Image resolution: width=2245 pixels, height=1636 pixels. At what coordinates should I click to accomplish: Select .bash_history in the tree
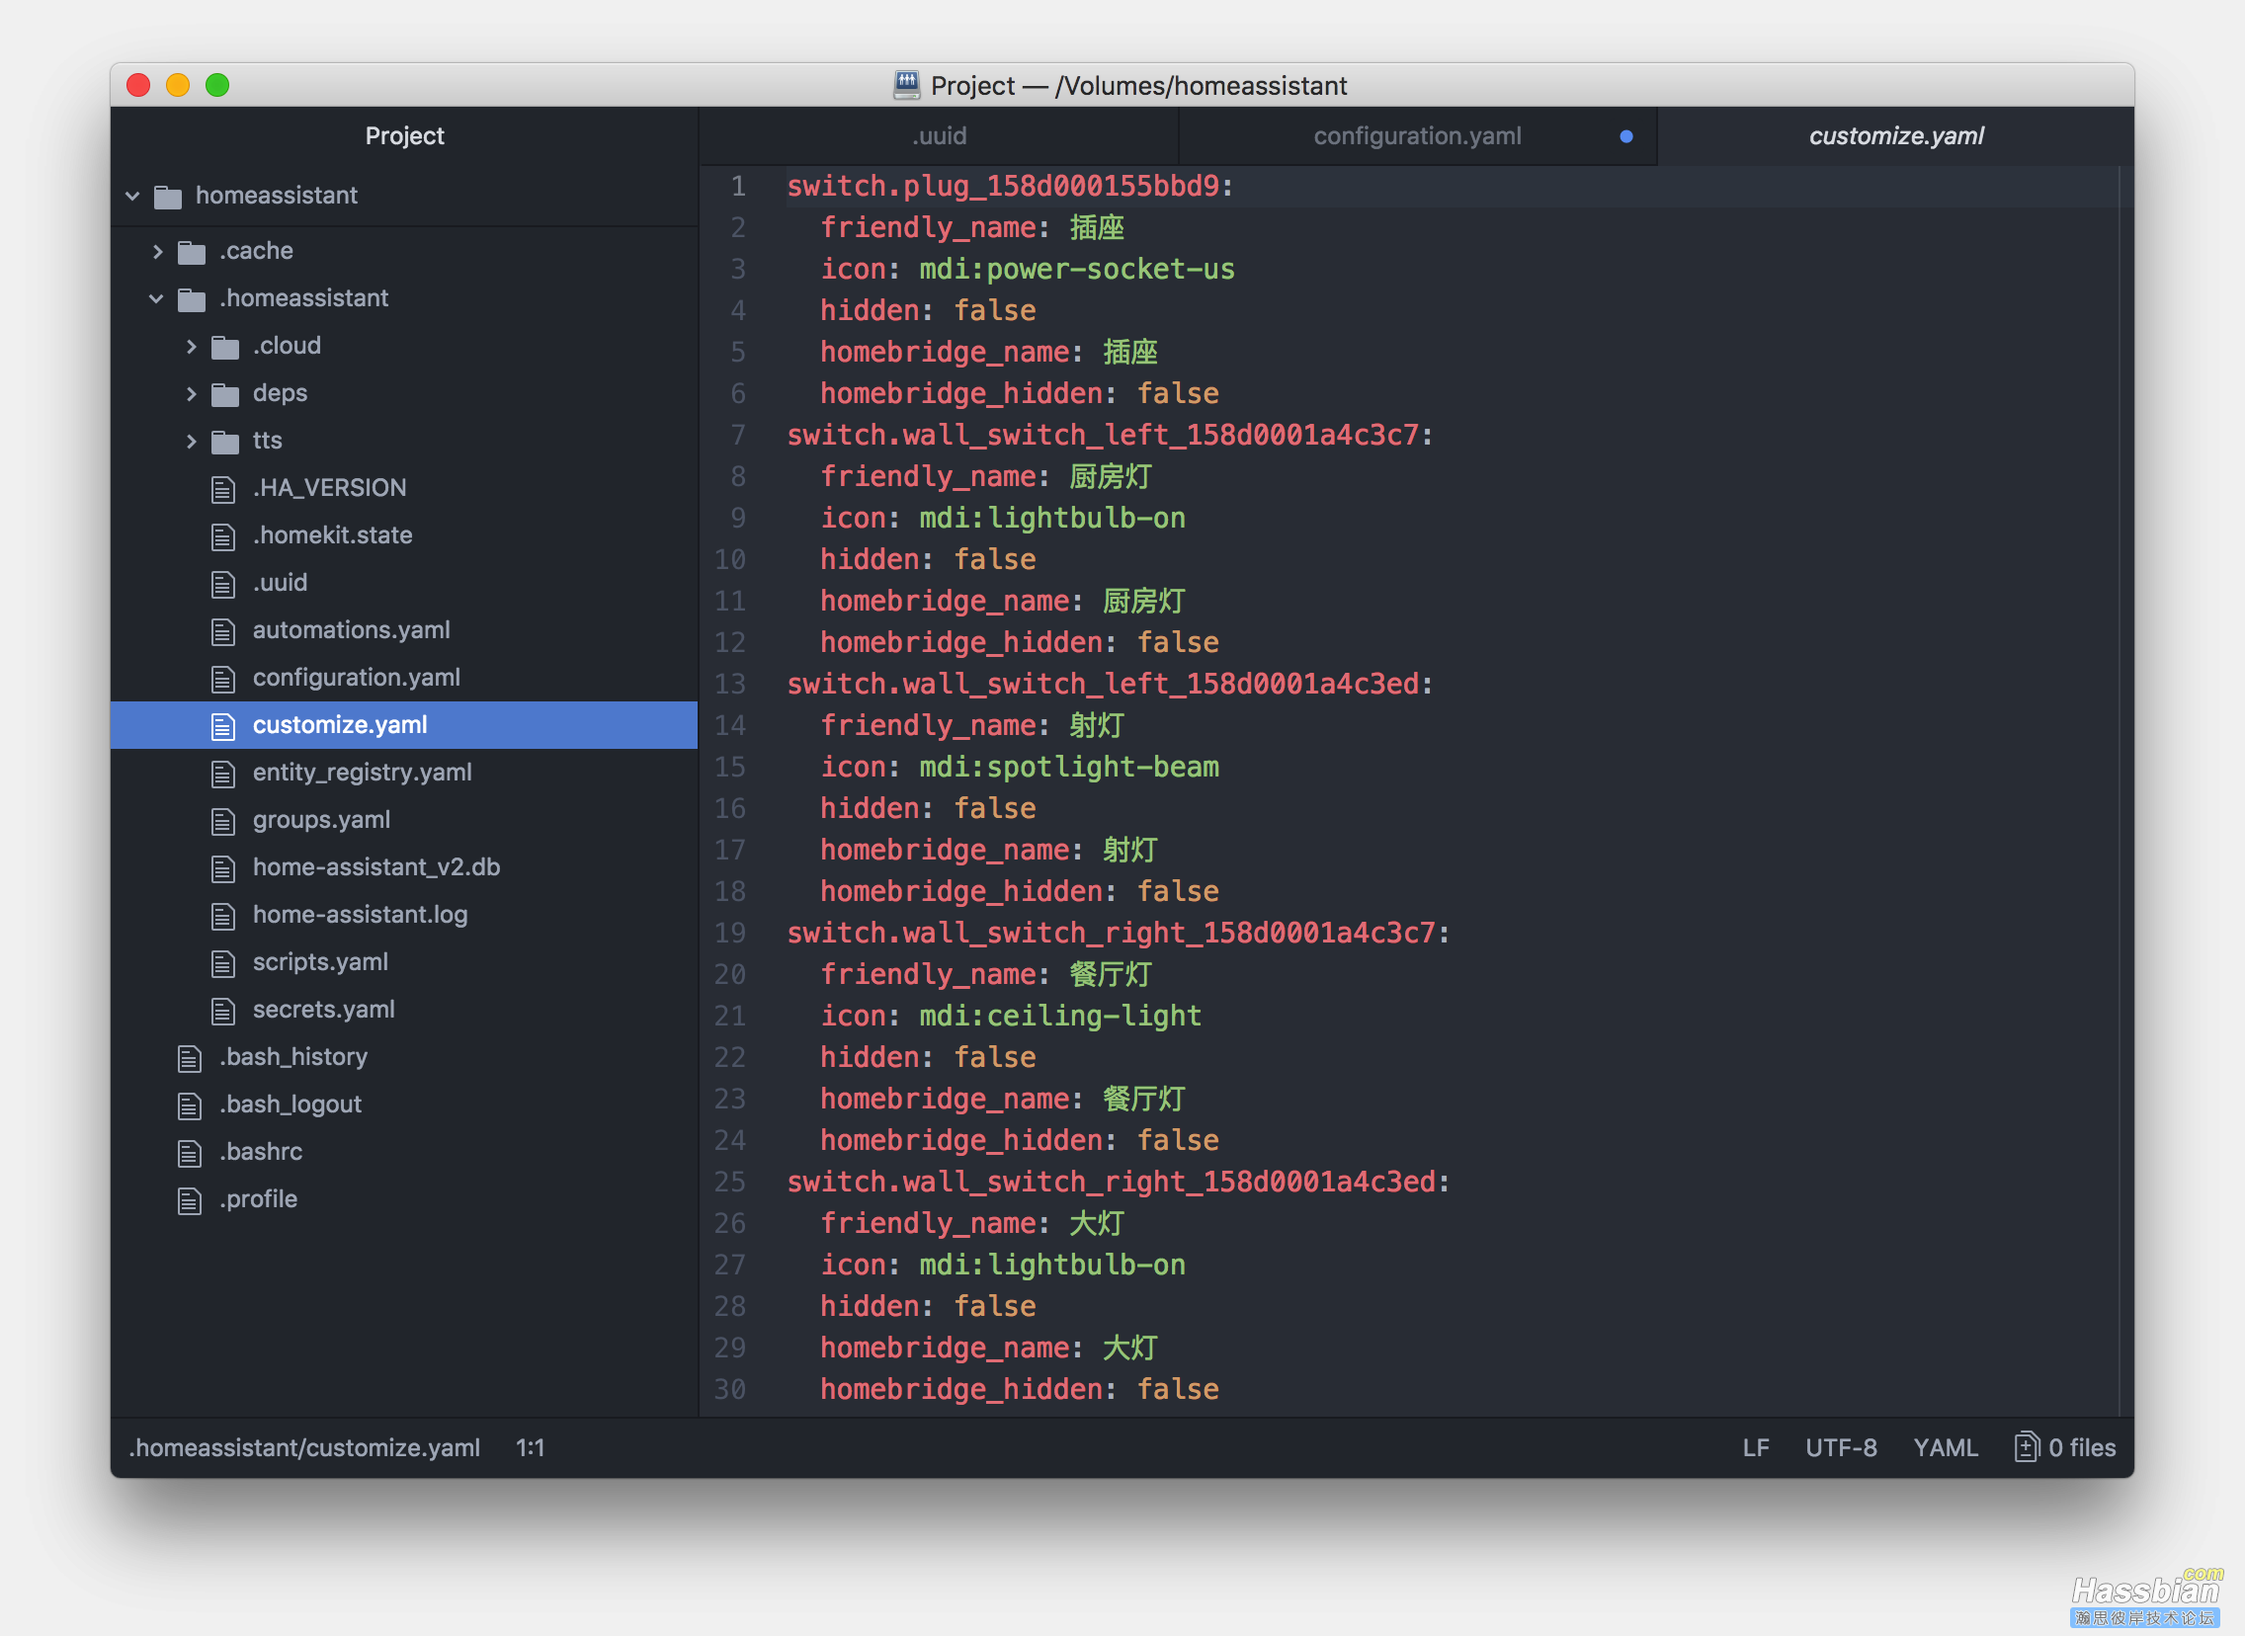pyautogui.click(x=293, y=1059)
